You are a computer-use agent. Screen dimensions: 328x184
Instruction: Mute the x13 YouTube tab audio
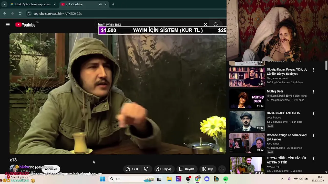(x=100, y=4)
